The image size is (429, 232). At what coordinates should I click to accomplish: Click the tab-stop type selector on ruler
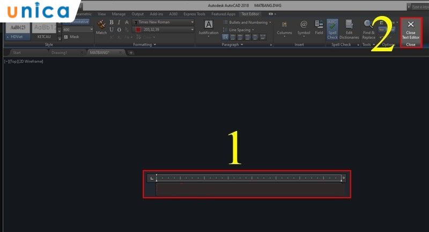coord(152,178)
